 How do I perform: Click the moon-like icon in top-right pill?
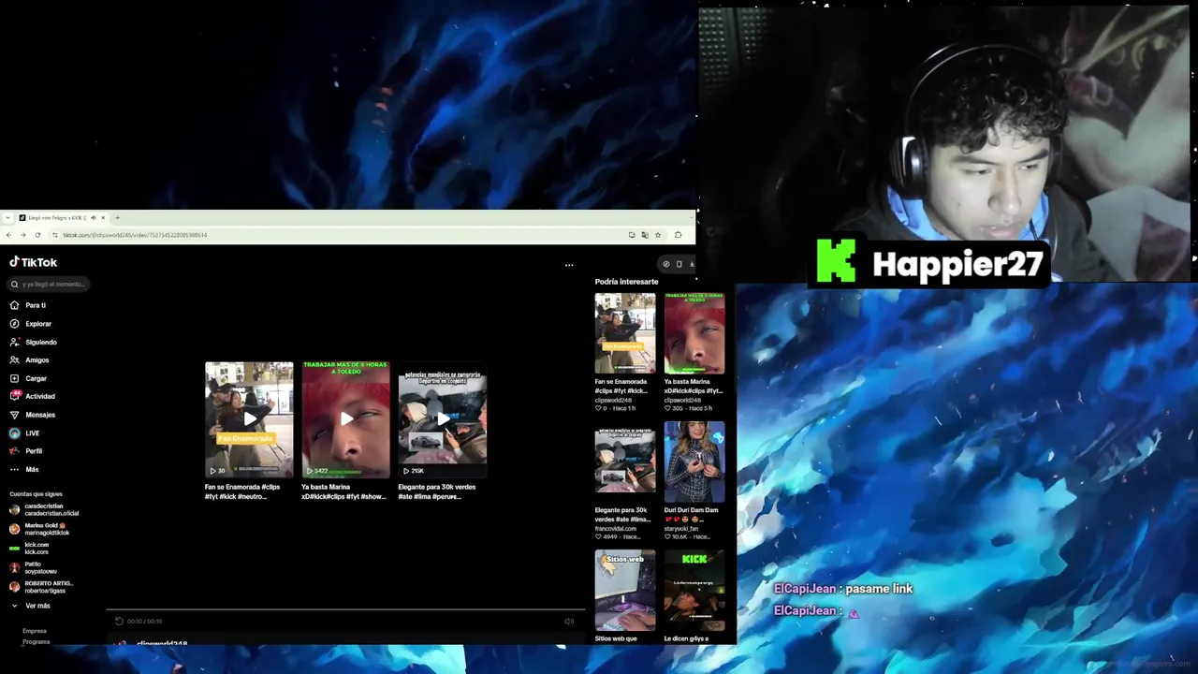665,264
